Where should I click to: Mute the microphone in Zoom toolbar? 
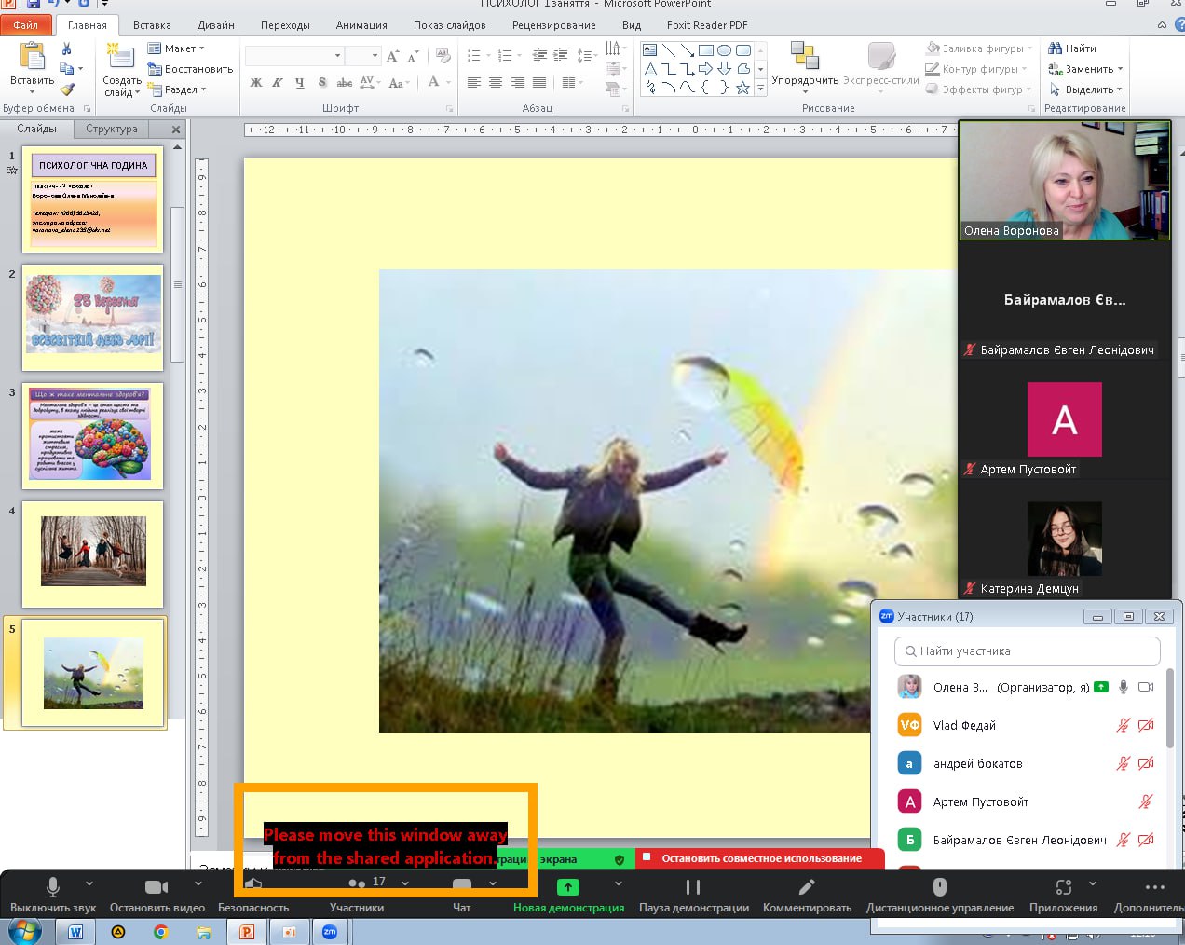pyautogui.click(x=53, y=886)
